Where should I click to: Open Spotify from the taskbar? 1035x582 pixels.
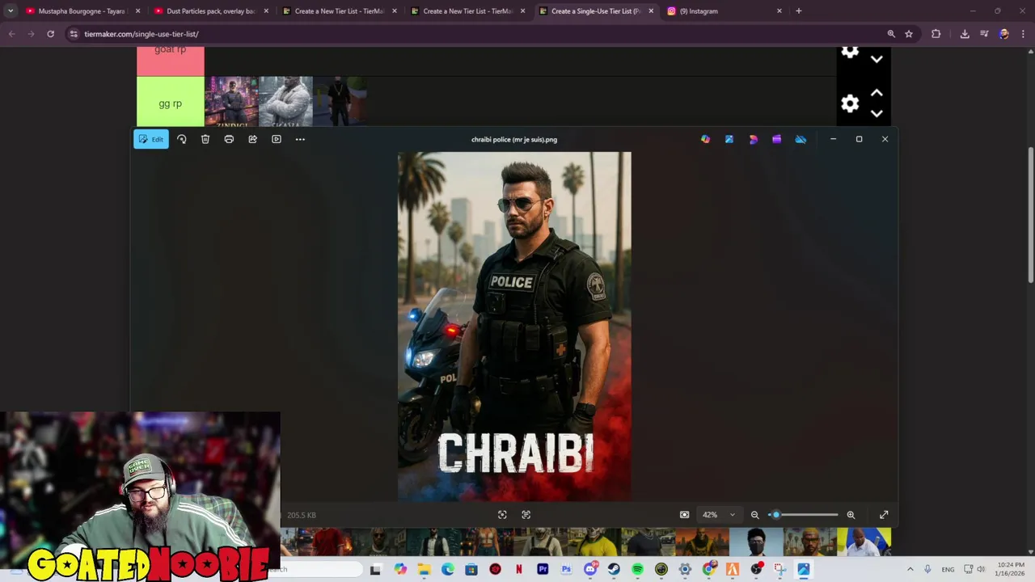(637, 569)
